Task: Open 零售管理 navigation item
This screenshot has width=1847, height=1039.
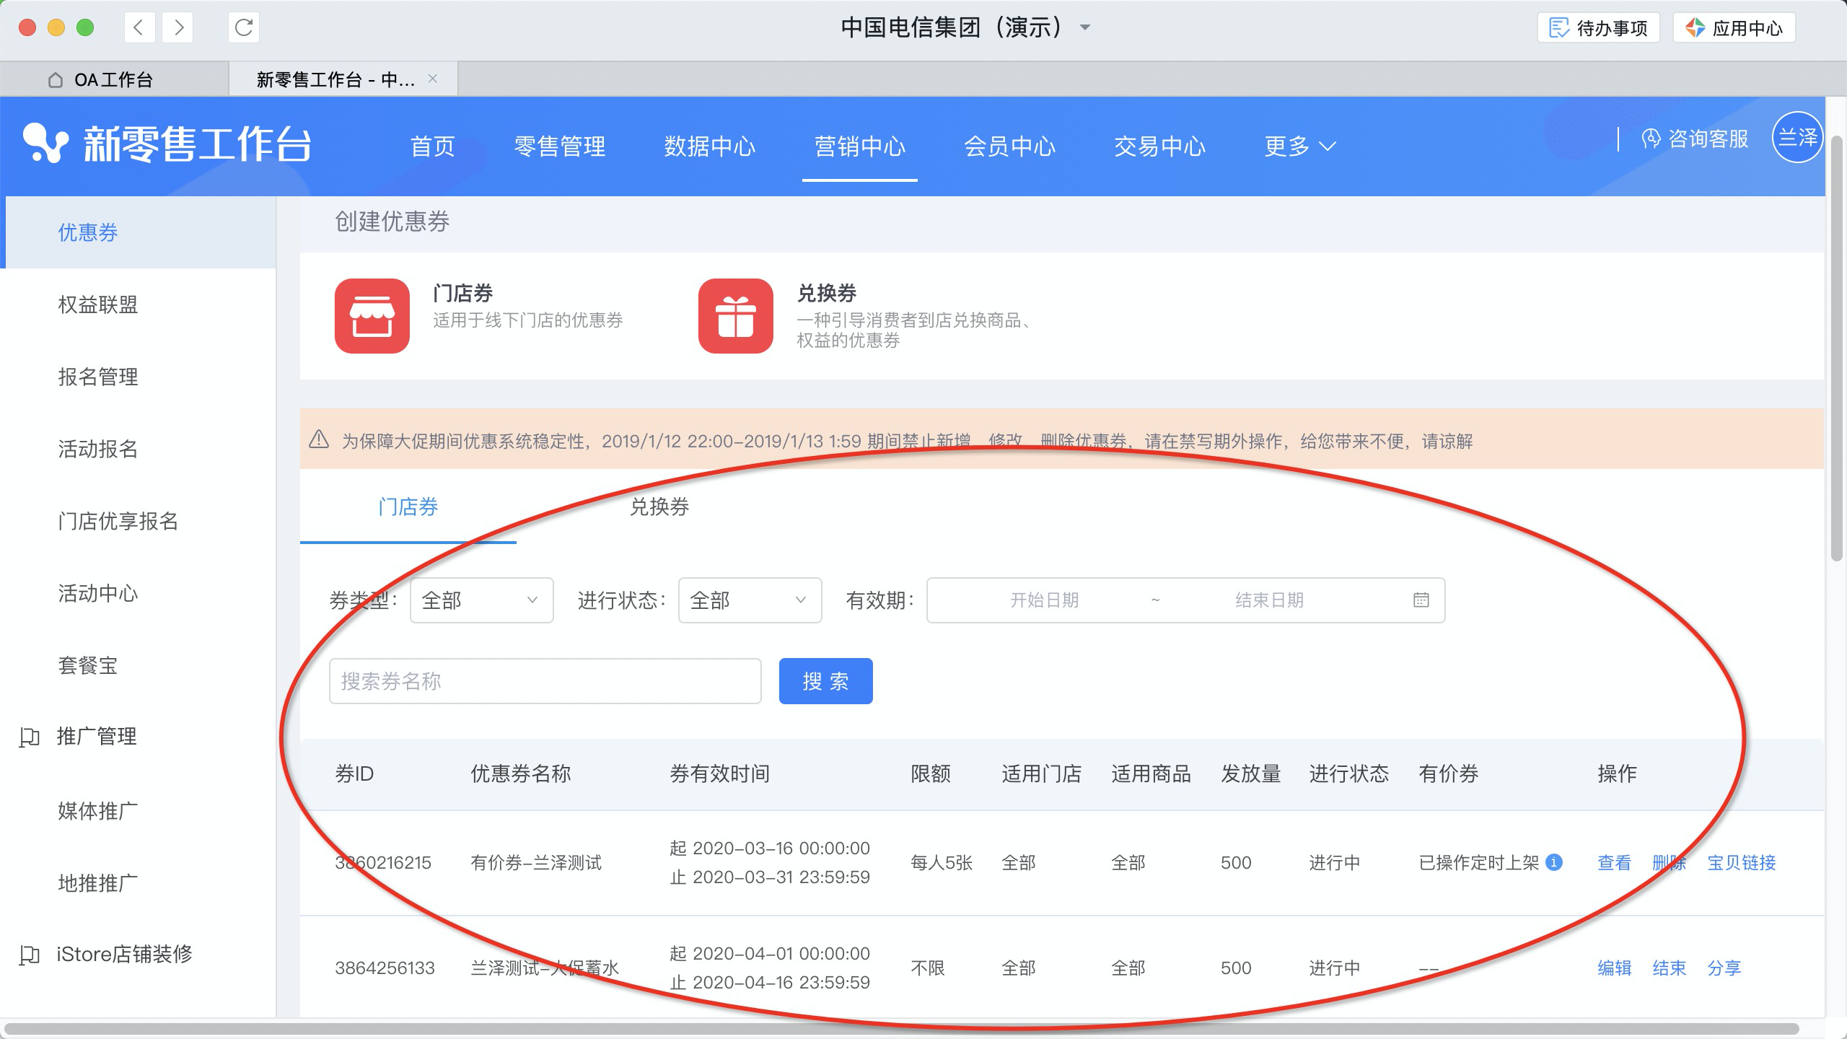Action: pos(560,146)
